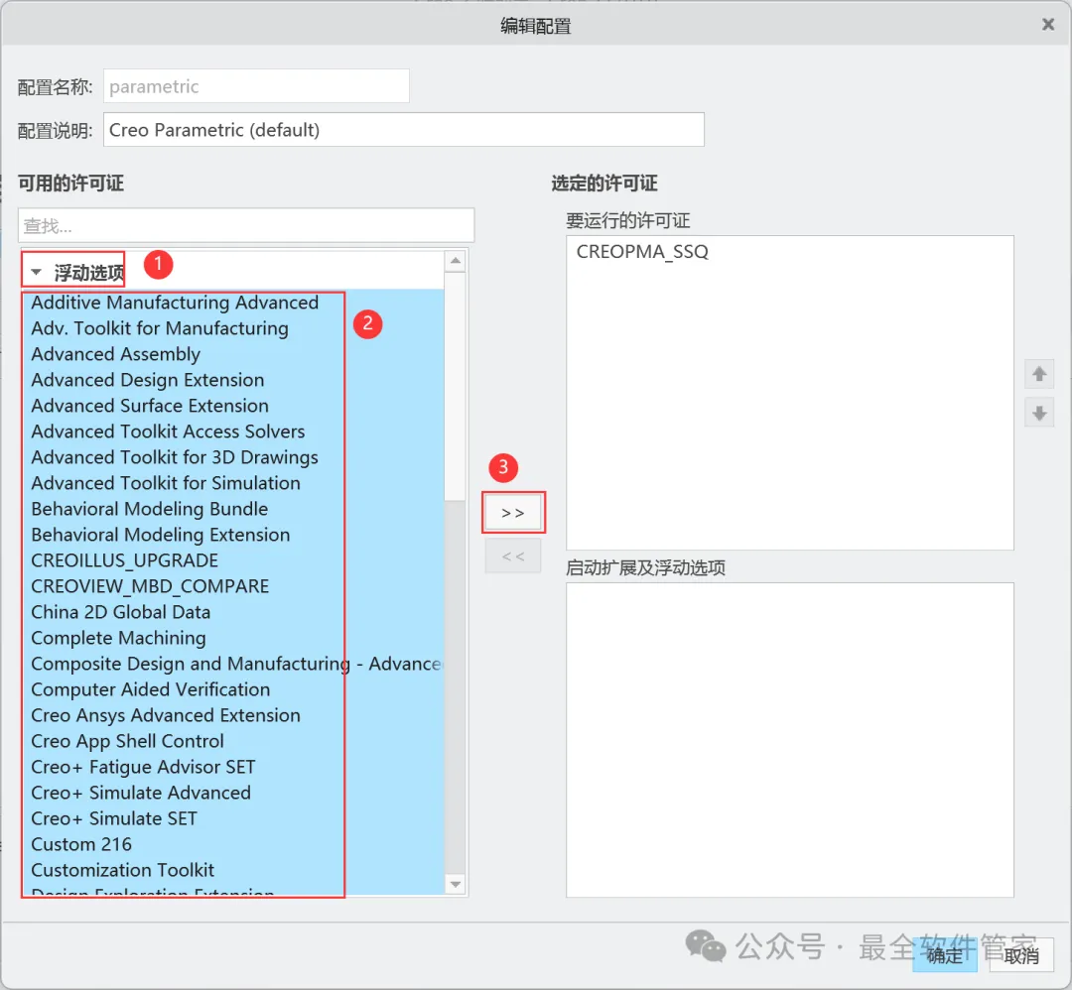Select Additive Manufacturing Advanced
Screen dimensions: 1072x990
pos(233,302)
